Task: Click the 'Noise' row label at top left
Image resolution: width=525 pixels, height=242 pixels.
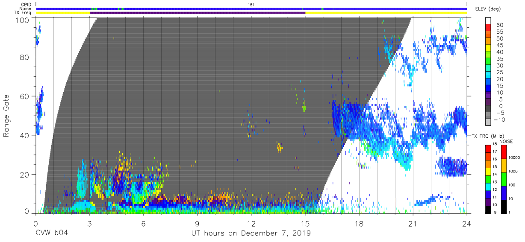Action: tap(25, 9)
